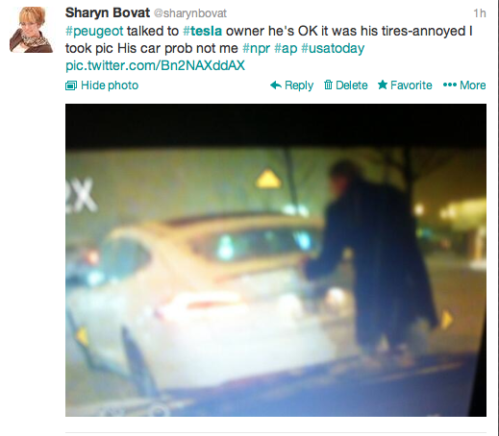Click the trash can delete icon

click(328, 85)
